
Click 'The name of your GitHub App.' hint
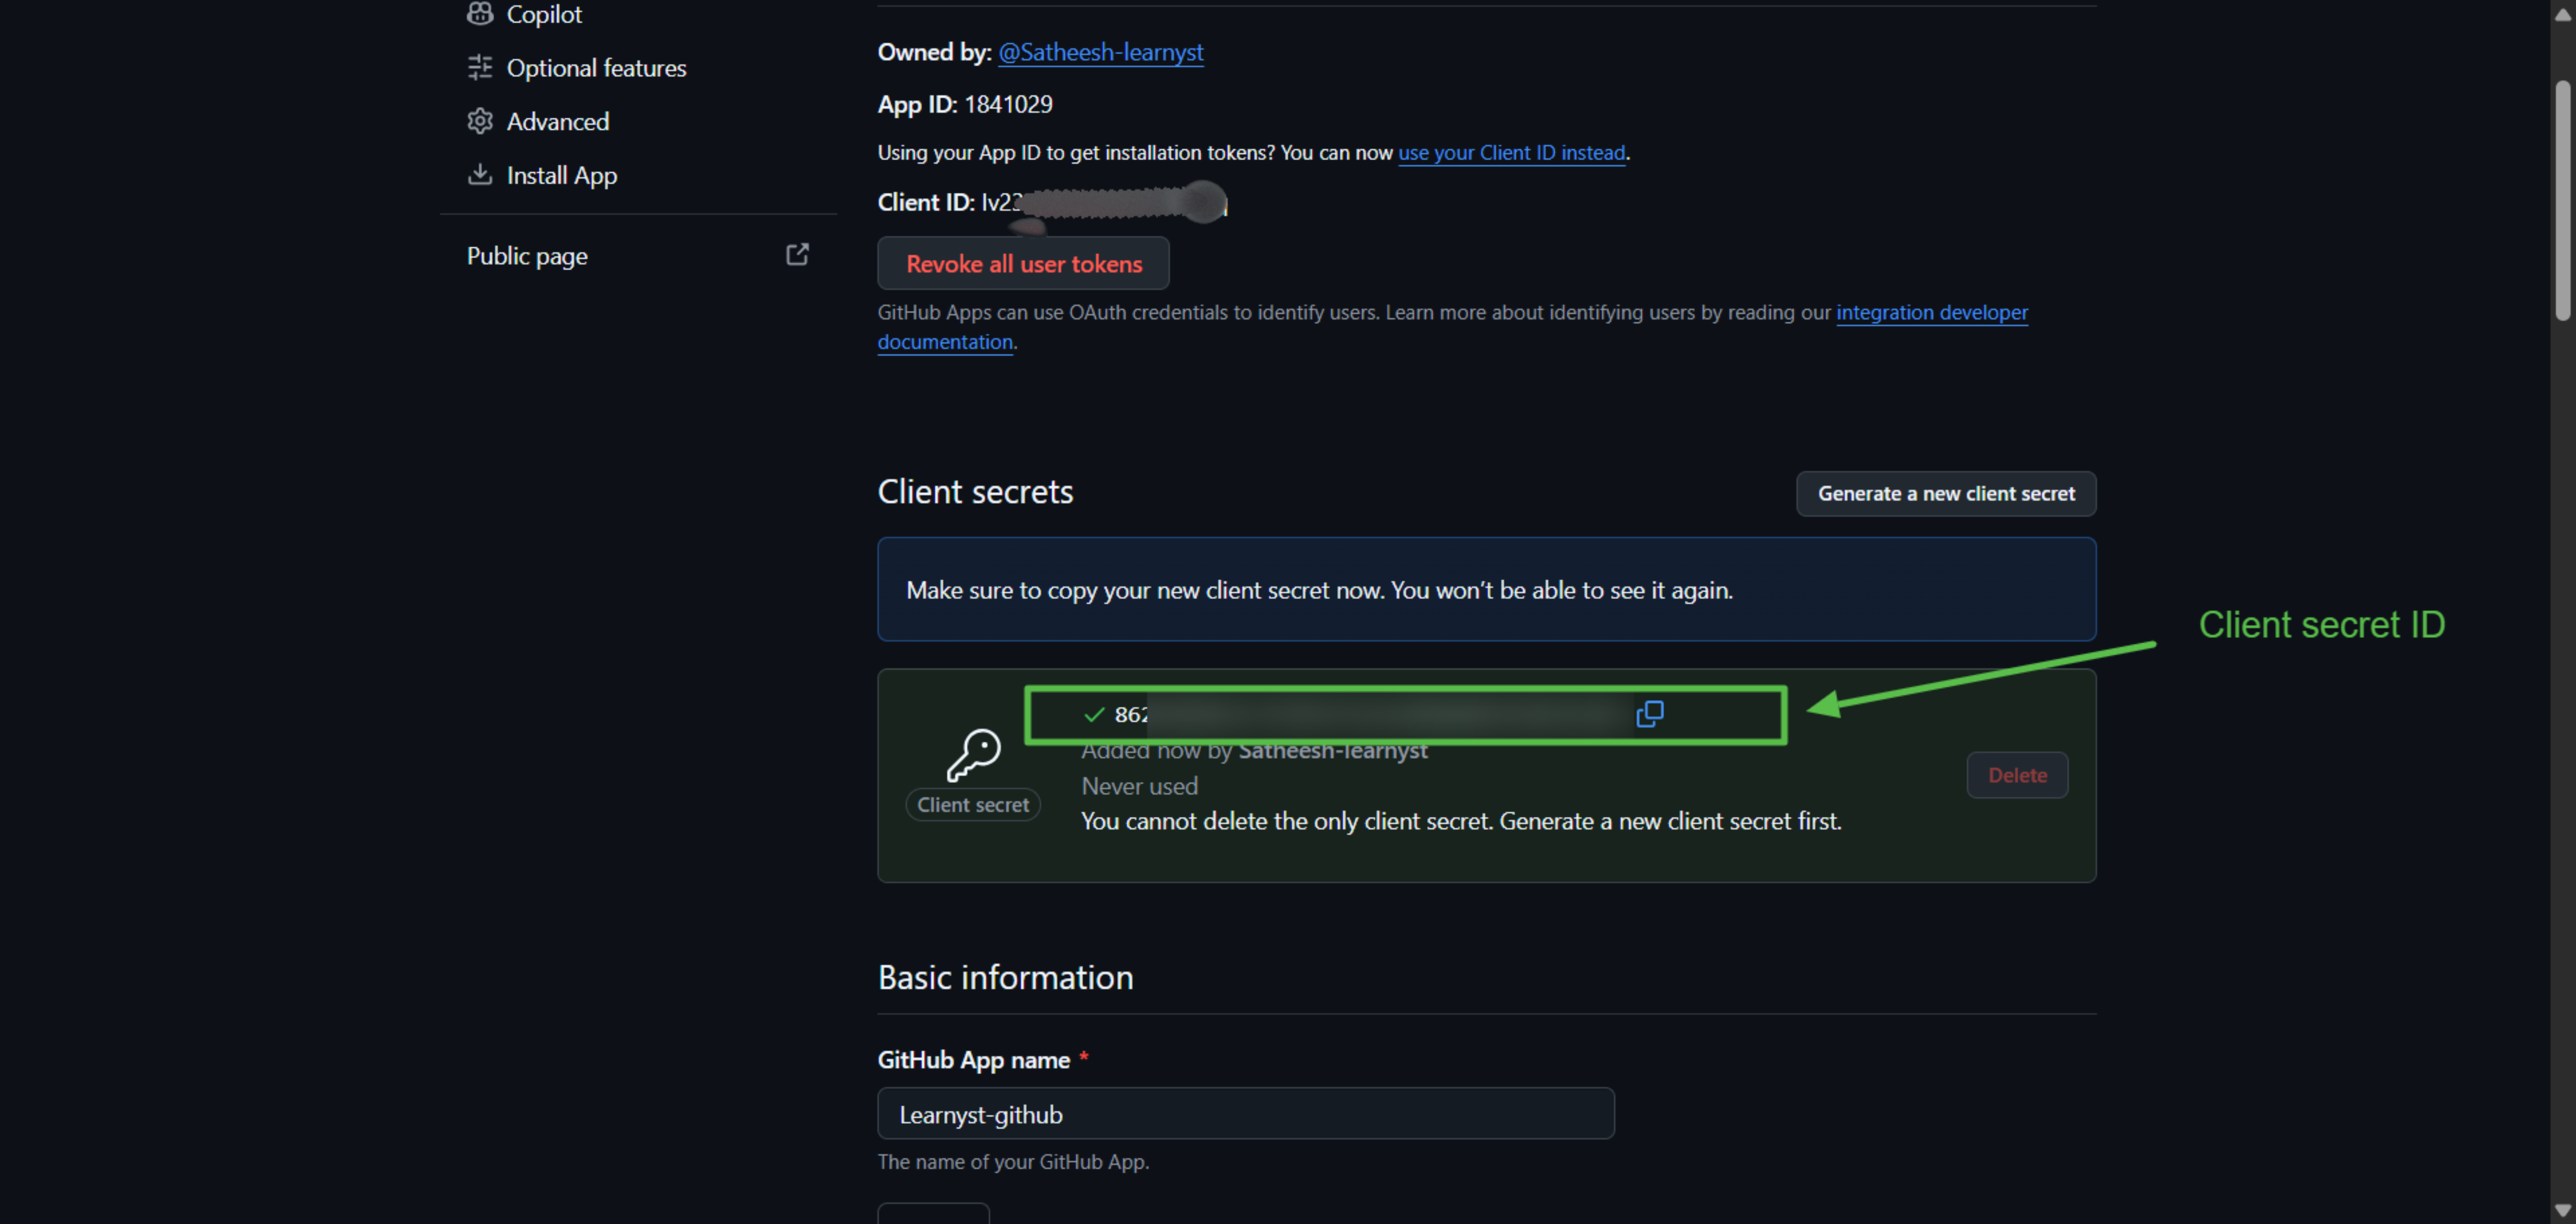click(x=1013, y=1162)
